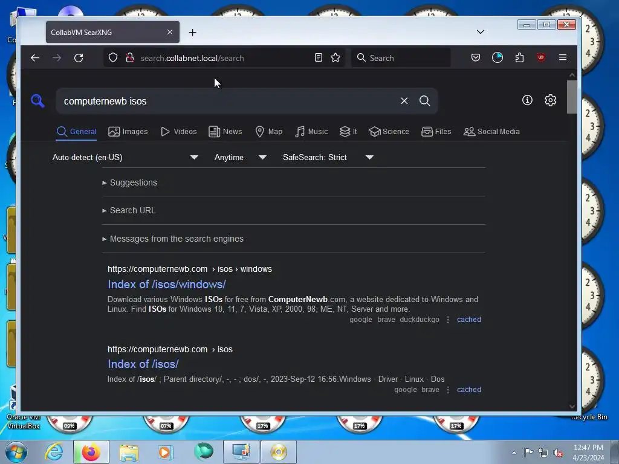The image size is (619, 464).
Task: Open cached link for Index of /isos/ result
Action: pos(469,390)
